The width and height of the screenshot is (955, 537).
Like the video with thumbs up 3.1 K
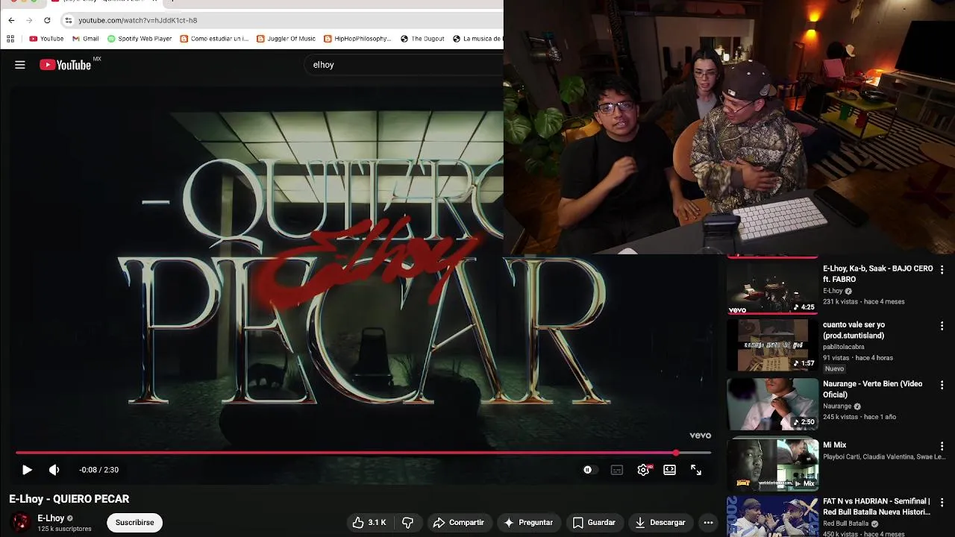pos(369,523)
